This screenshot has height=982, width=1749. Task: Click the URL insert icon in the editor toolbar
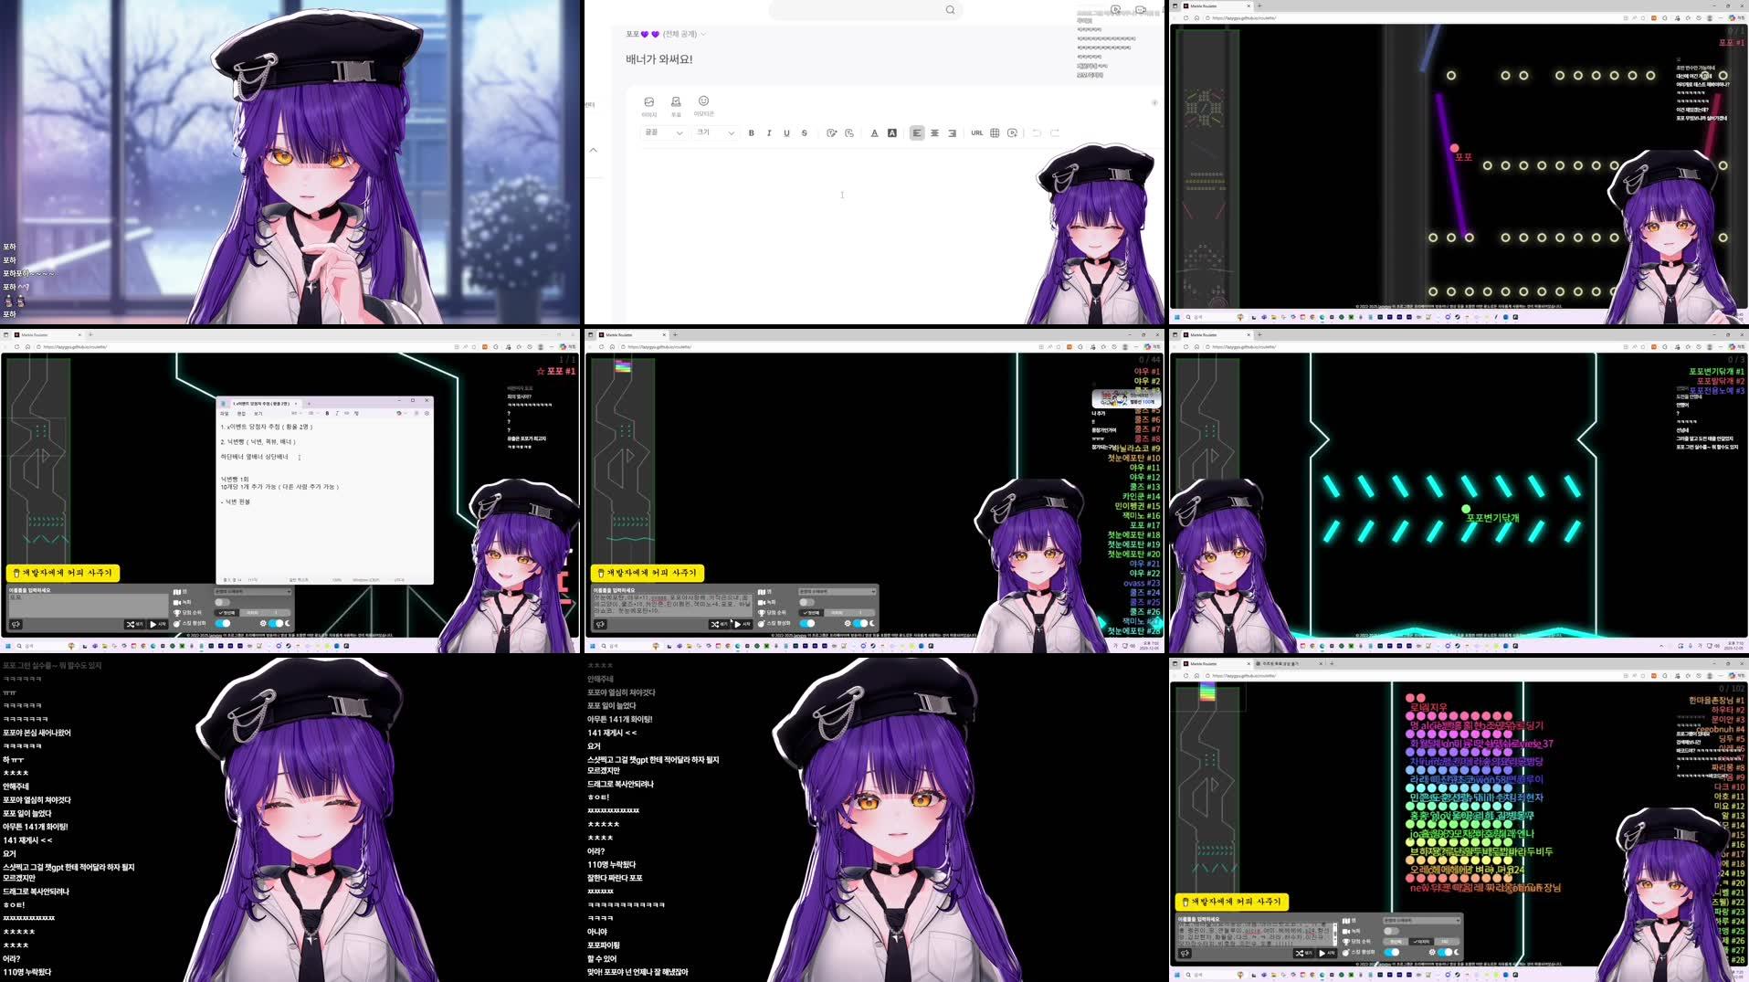coord(978,132)
